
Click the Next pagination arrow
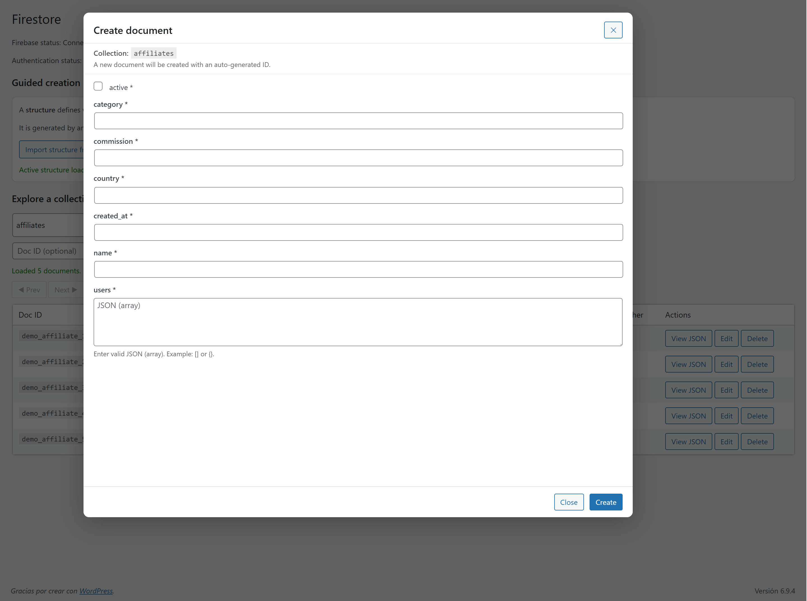(65, 290)
